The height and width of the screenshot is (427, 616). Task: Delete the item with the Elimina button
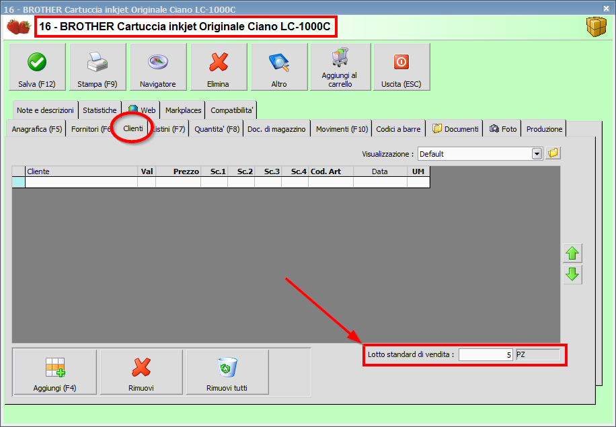coord(219,67)
